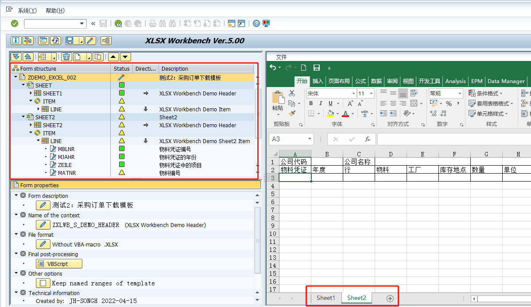Click the magic wand activate icon
531x307 pixels.
click(x=90, y=41)
